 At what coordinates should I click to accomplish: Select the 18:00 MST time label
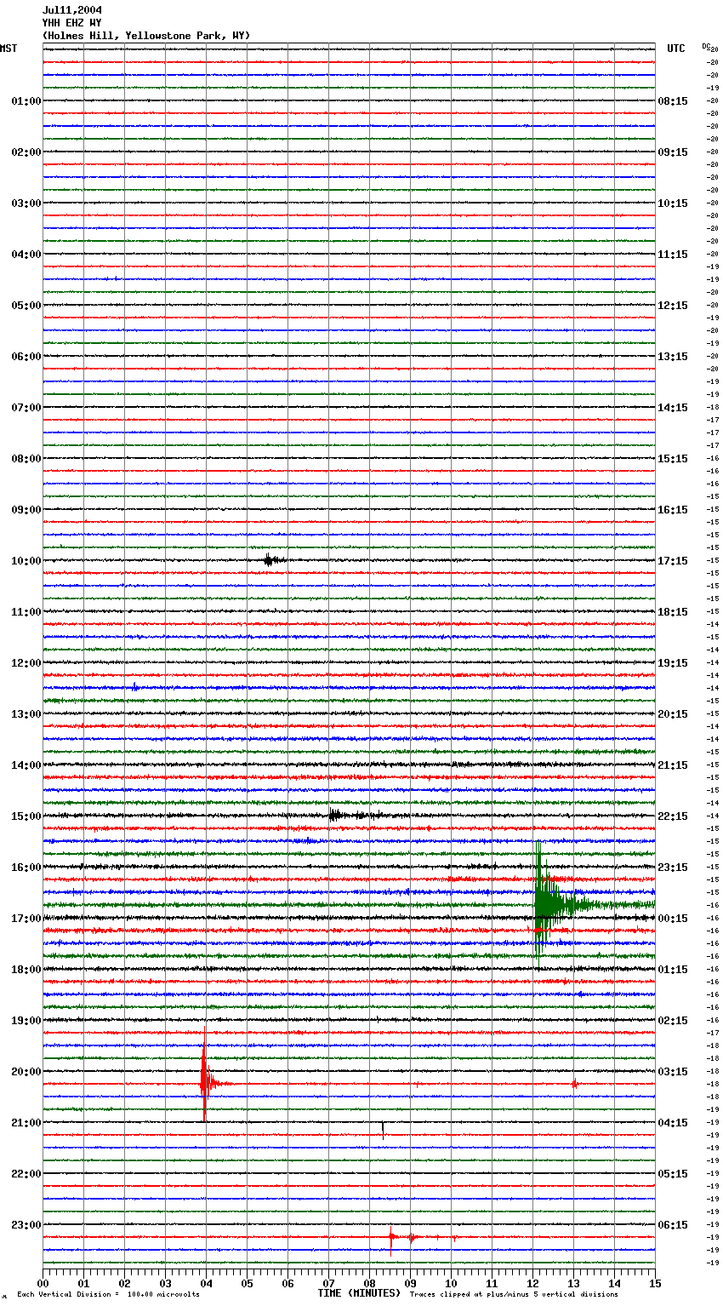26,970
